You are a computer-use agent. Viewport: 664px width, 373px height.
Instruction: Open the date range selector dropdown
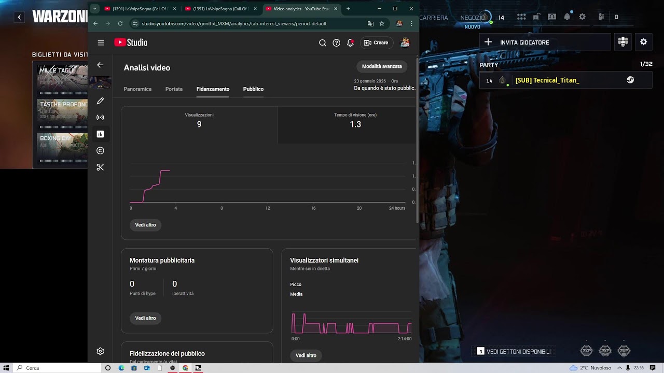coord(385,85)
